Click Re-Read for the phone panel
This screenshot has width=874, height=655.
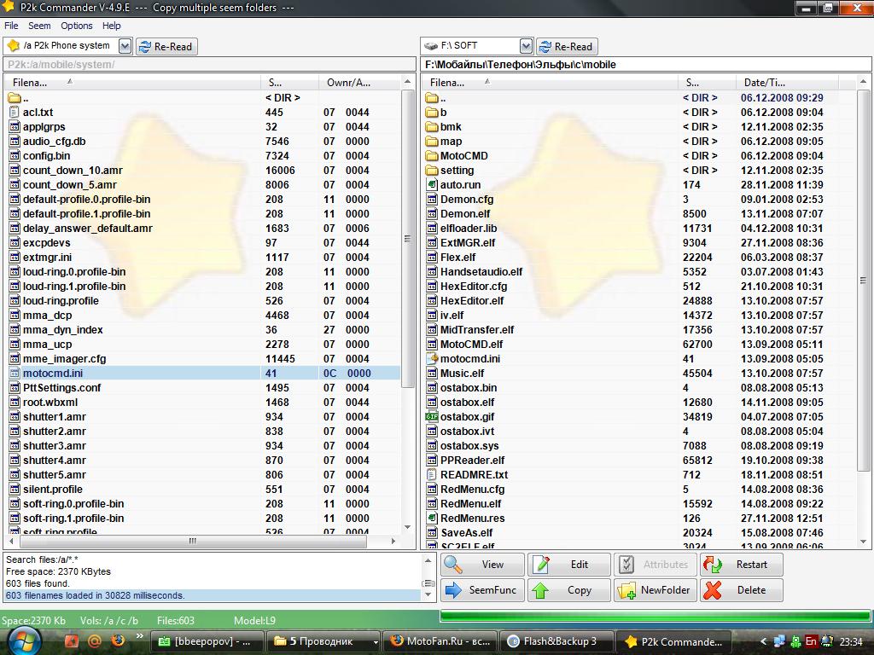(166, 47)
